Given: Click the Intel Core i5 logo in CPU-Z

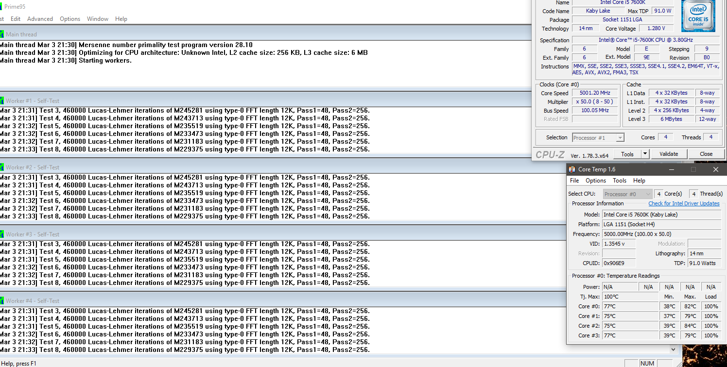Looking at the screenshot, I should click(698, 16).
